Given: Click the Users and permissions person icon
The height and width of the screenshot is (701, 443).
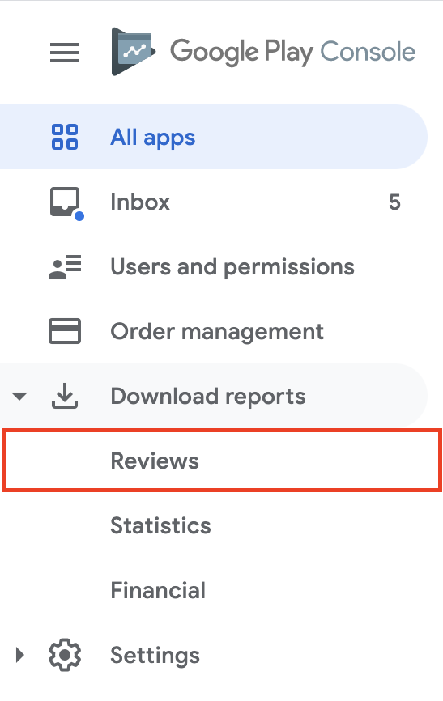Looking at the screenshot, I should 65,267.
